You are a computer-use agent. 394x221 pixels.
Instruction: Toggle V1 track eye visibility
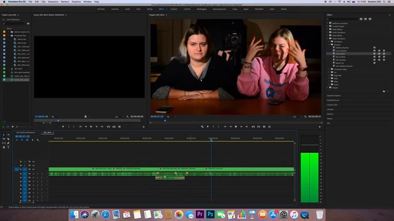coord(33,169)
